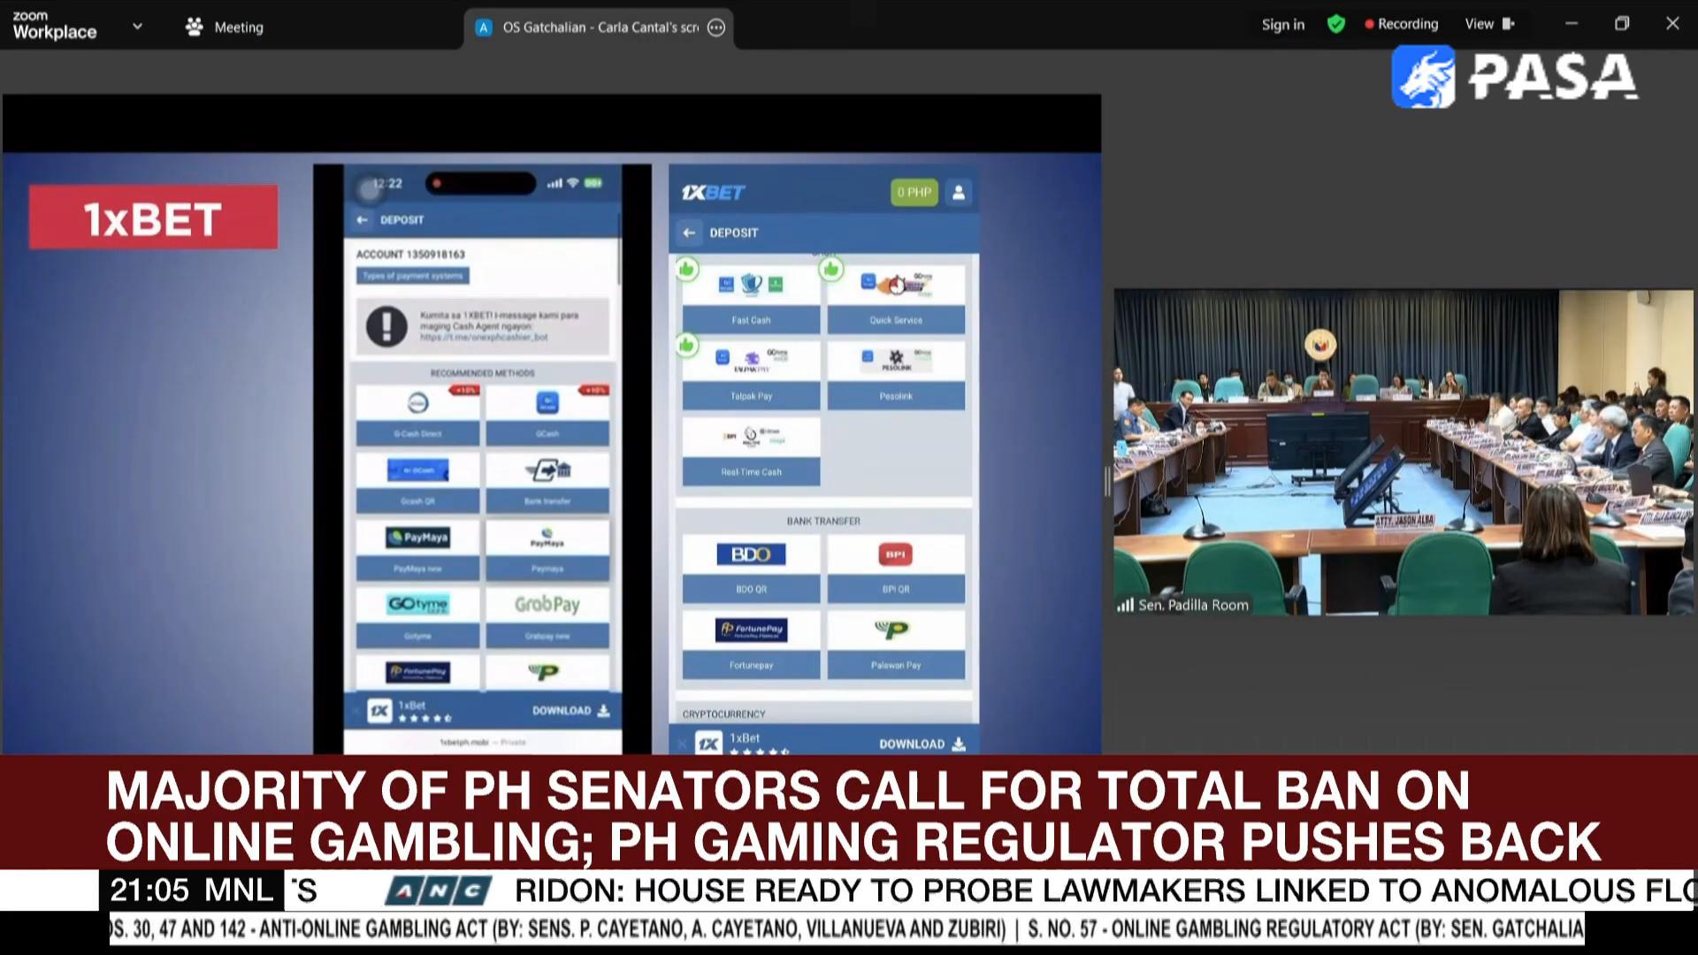Select the Quick Service payment method
This screenshot has height=955, width=1698.
[896, 300]
